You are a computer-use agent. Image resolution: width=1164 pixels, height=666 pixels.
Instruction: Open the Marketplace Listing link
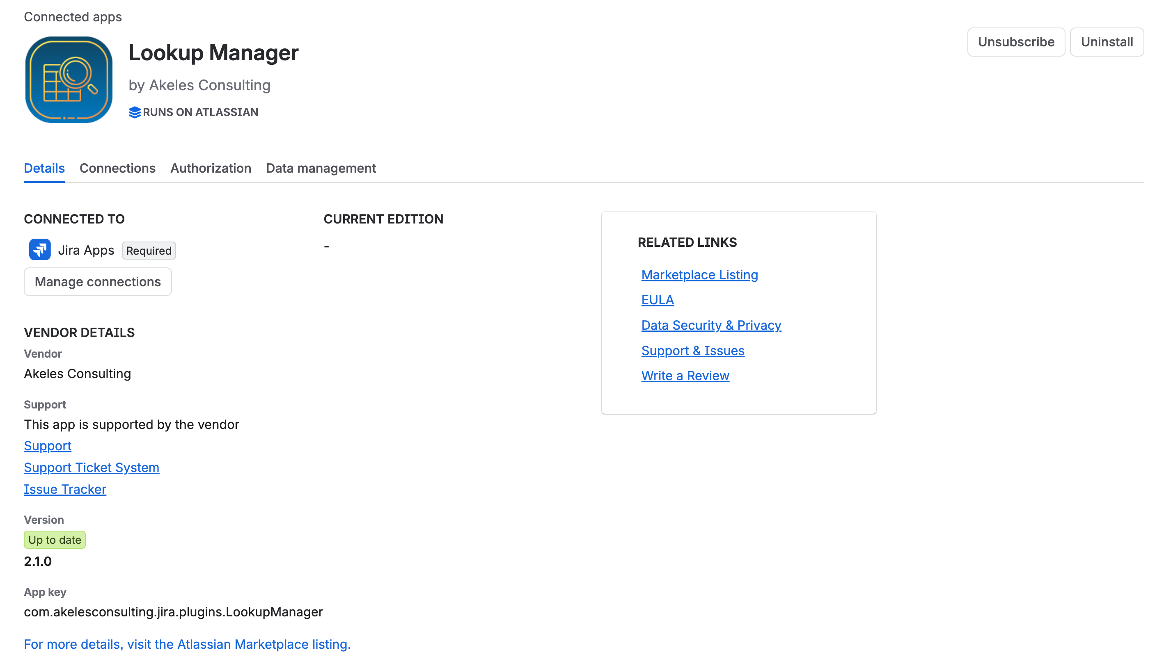click(699, 274)
